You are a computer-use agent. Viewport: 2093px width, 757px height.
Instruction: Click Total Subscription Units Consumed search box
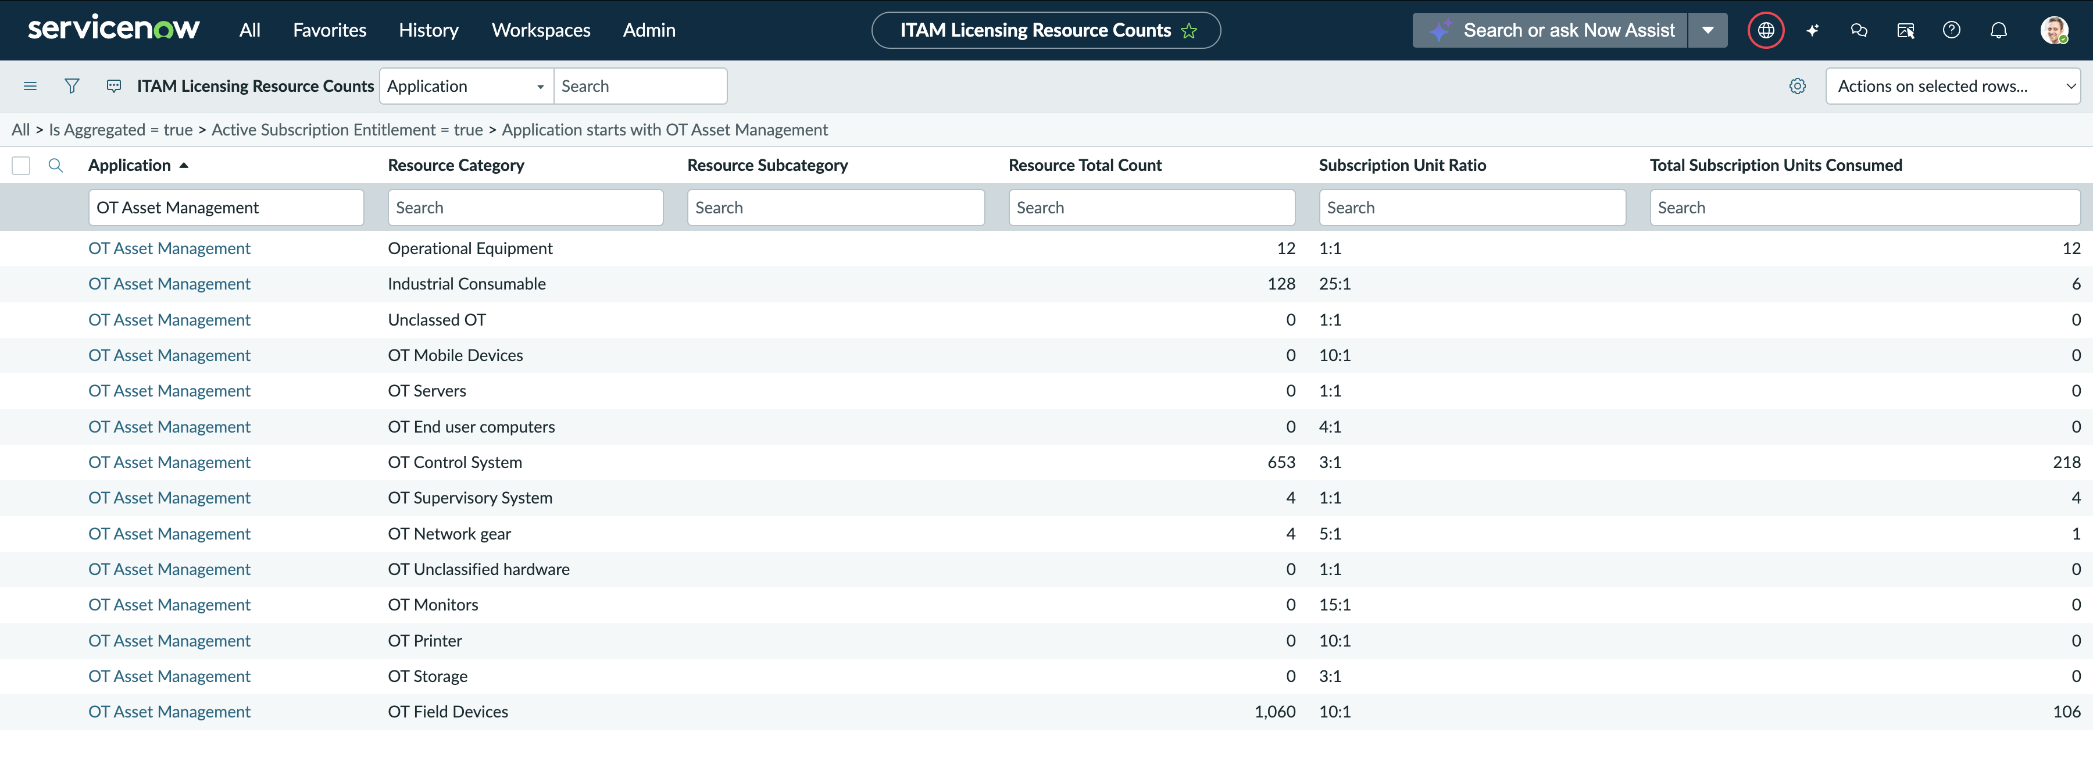click(x=1865, y=208)
